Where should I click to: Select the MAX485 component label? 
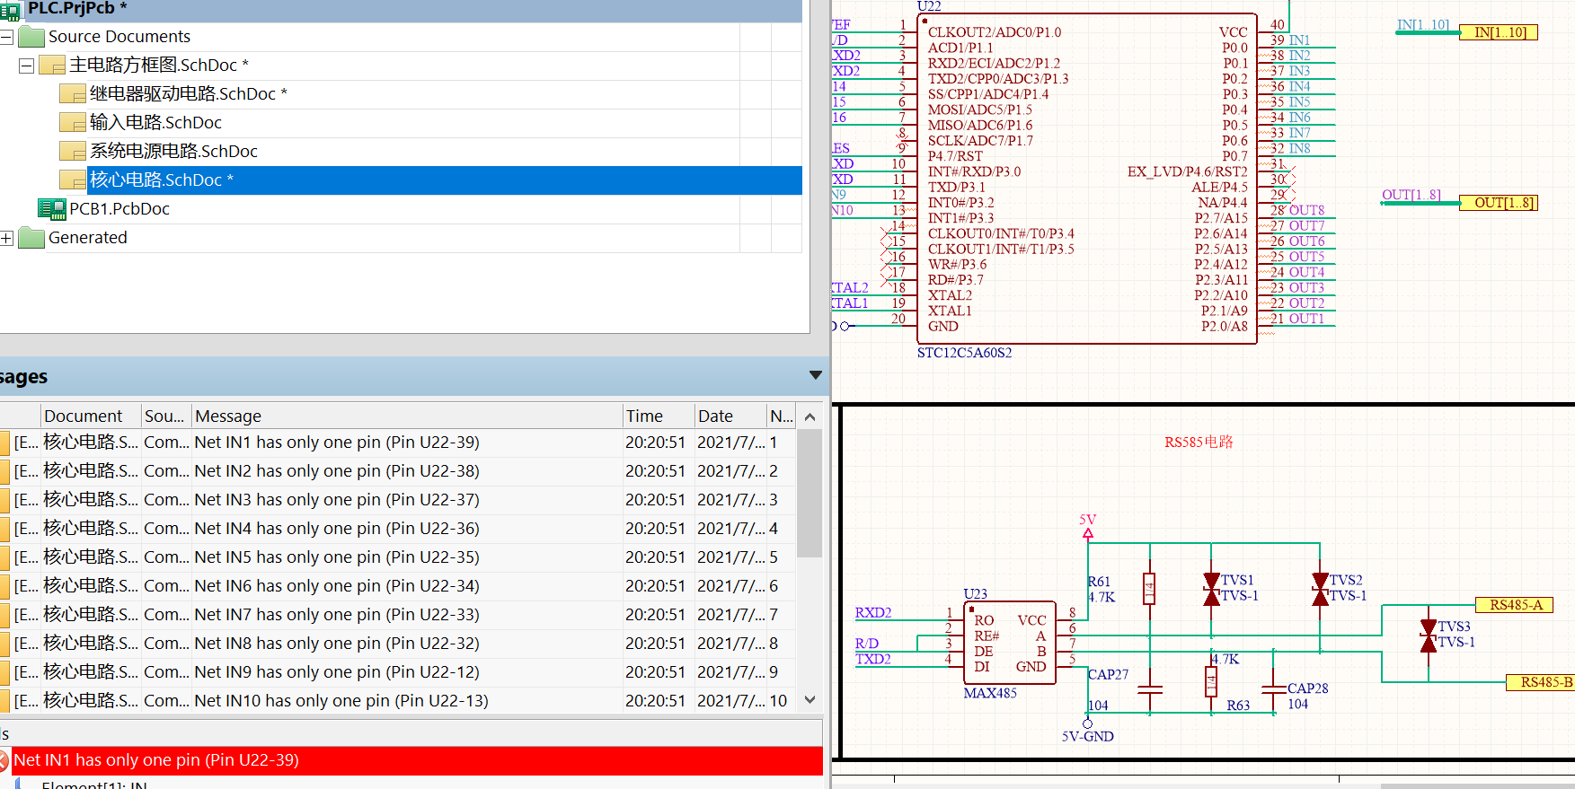[990, 693]
